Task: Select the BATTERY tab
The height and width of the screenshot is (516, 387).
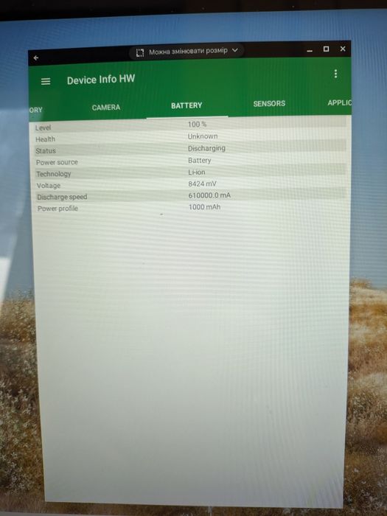Action: pos(186,105)
